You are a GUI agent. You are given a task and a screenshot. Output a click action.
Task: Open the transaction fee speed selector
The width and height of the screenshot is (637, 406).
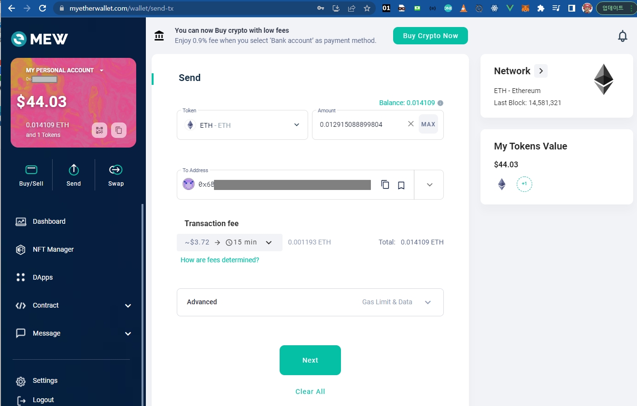pos(229,242)
